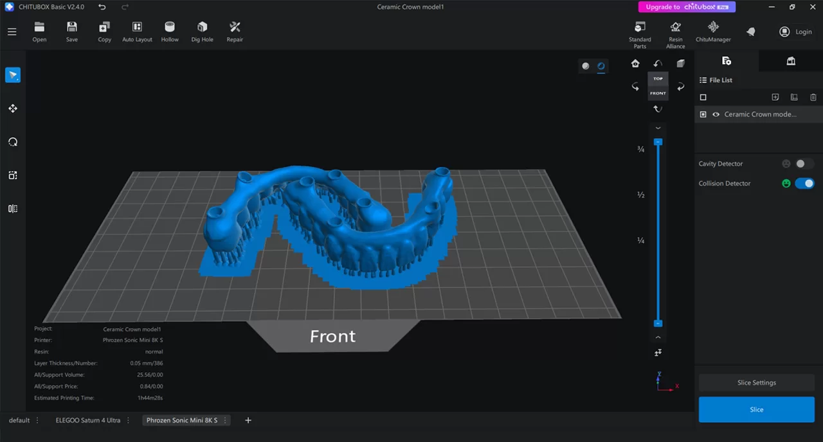Switch to the ELEGOO Saturn 4 Ultra tab
823x442 pixels.
[x=87, y=420]
